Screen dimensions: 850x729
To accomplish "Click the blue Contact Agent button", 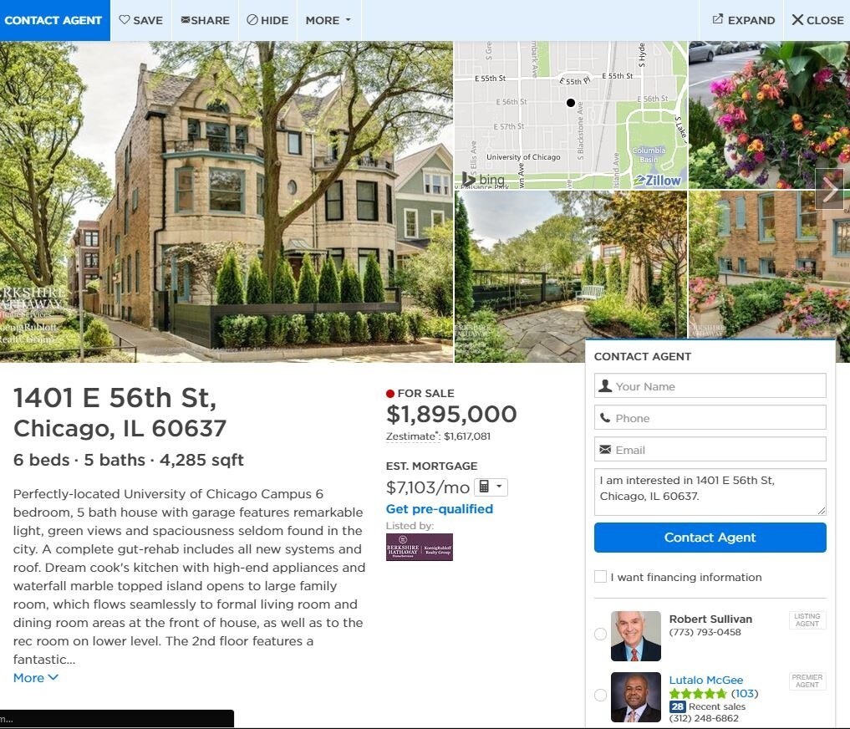I will (x=710, y=537).
